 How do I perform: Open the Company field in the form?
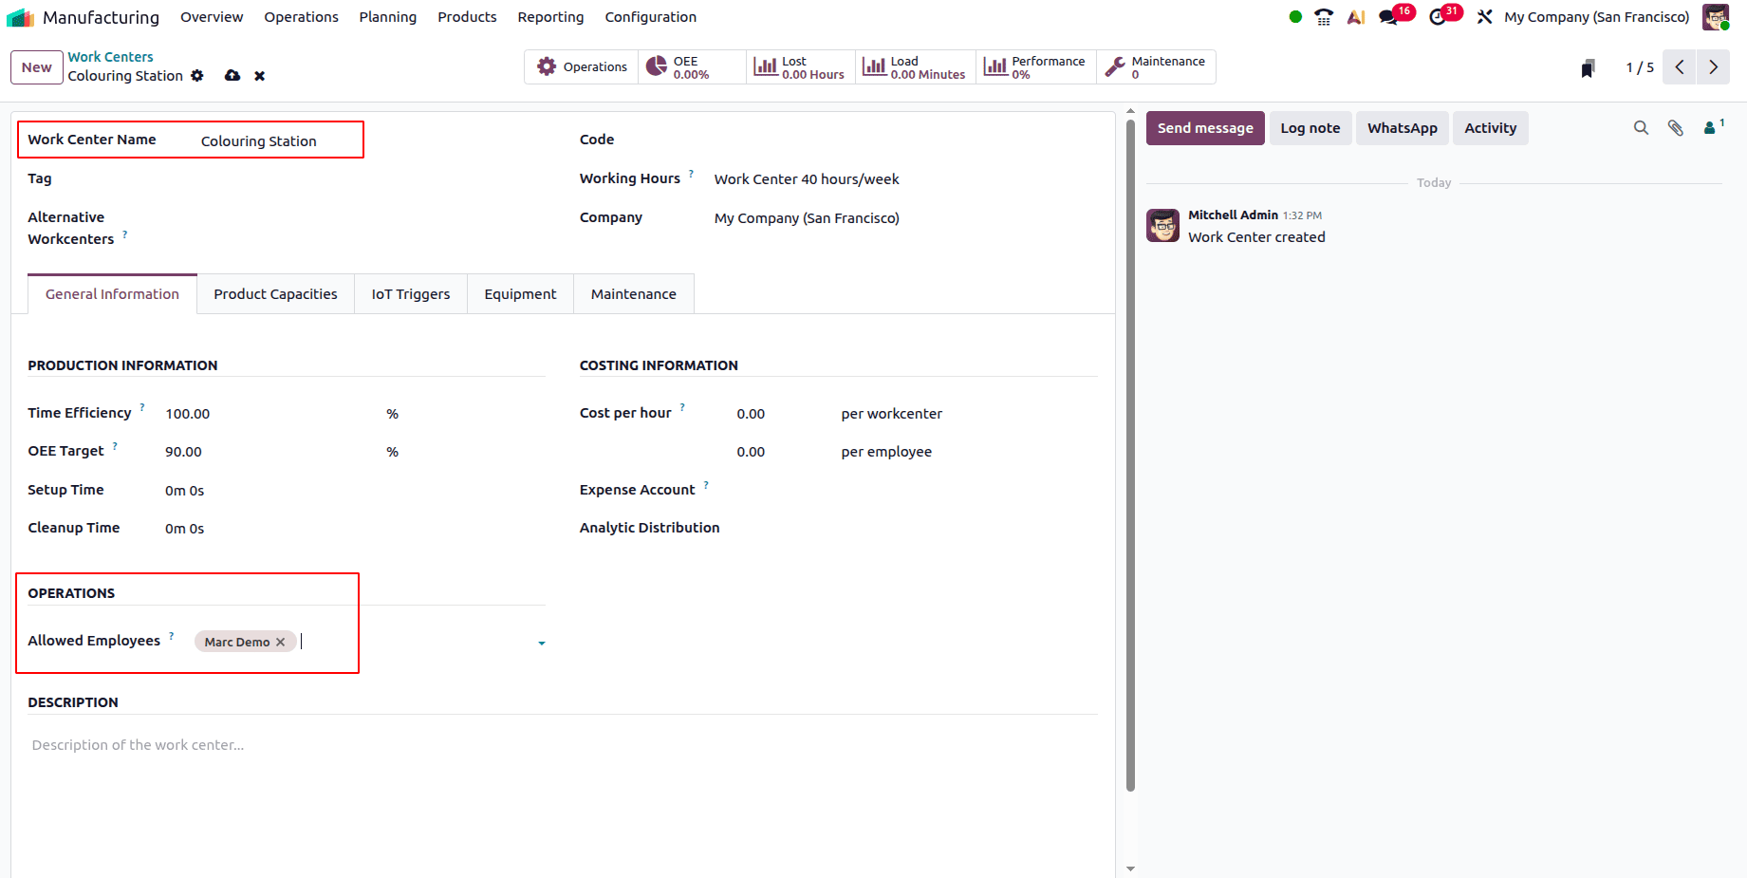906,218
